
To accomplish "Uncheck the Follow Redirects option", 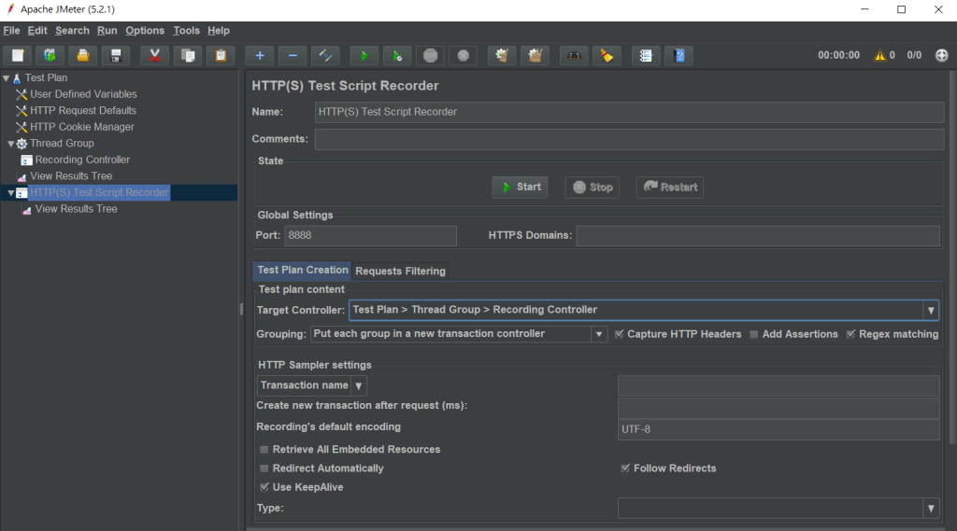I will click(626, 468).
